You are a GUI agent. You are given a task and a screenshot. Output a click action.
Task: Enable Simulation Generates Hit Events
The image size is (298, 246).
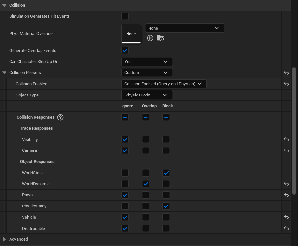click(x=125, y=16)
